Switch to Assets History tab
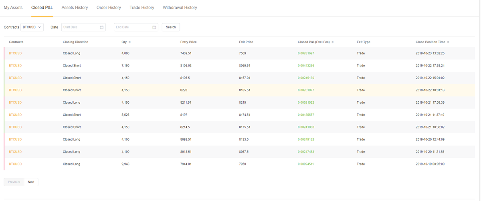Image resolution: width=481 pixels, height=201 pixels. pos(75,8)
